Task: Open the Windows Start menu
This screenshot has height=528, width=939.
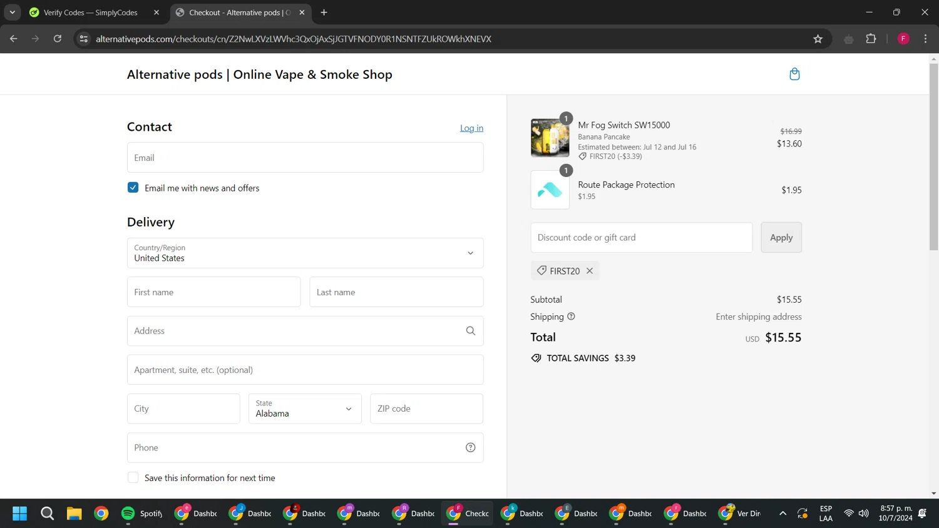Action: point(20,514)
